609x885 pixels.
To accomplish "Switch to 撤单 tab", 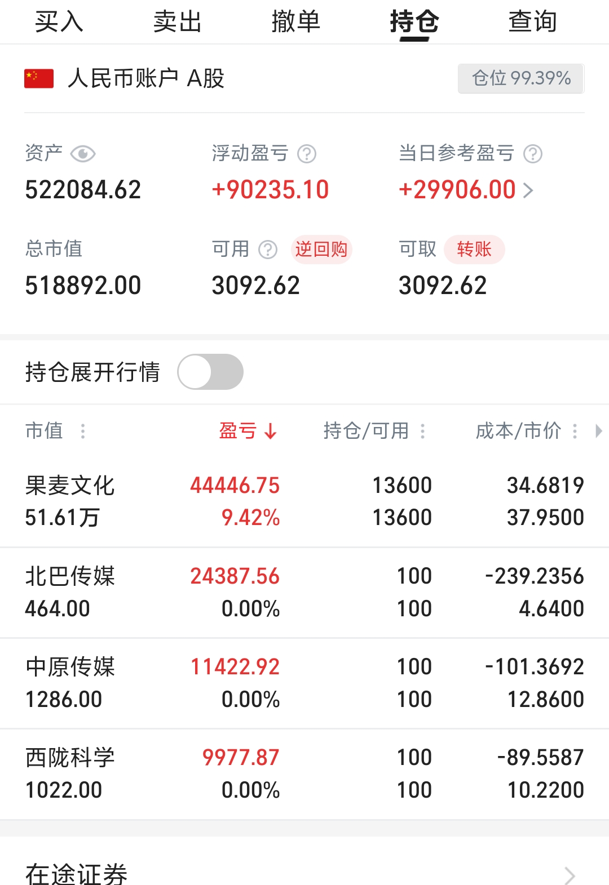I will (296, 22).
